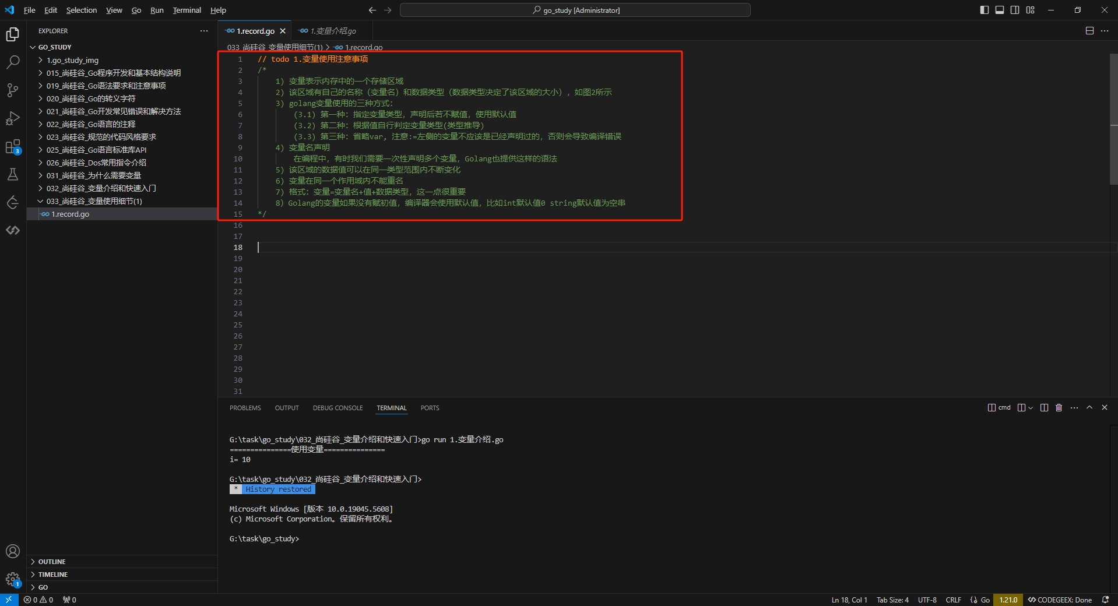The image size is (1118, 606).
Task: Expand the OUTLINE section
Action: pyautogui.click(x=52, y=562)
